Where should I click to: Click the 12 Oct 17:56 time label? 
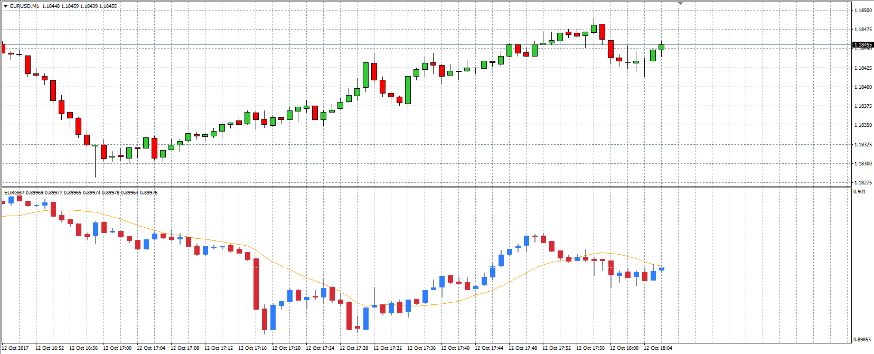point(590,348)
